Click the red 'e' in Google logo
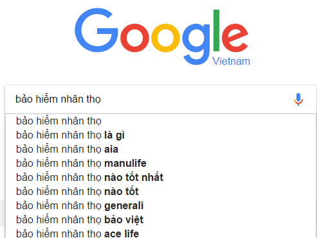The image size is (317, 238). 235,38
